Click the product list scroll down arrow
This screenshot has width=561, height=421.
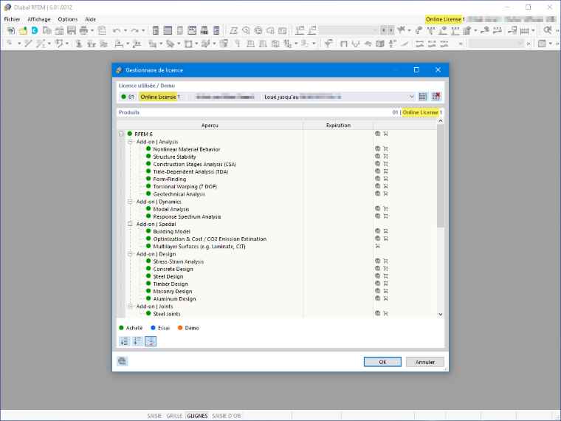[441, 314]
